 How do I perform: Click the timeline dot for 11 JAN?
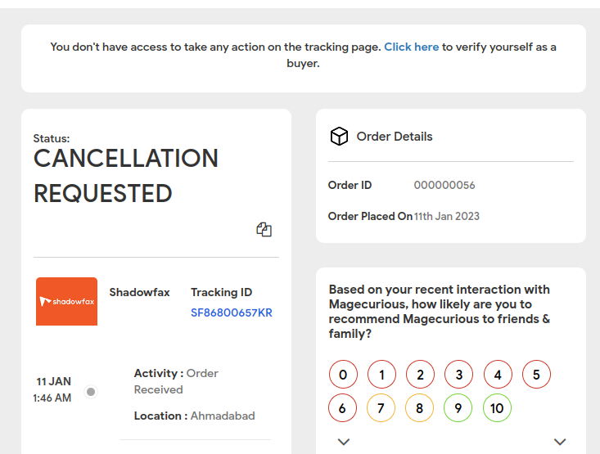[91, 392]
